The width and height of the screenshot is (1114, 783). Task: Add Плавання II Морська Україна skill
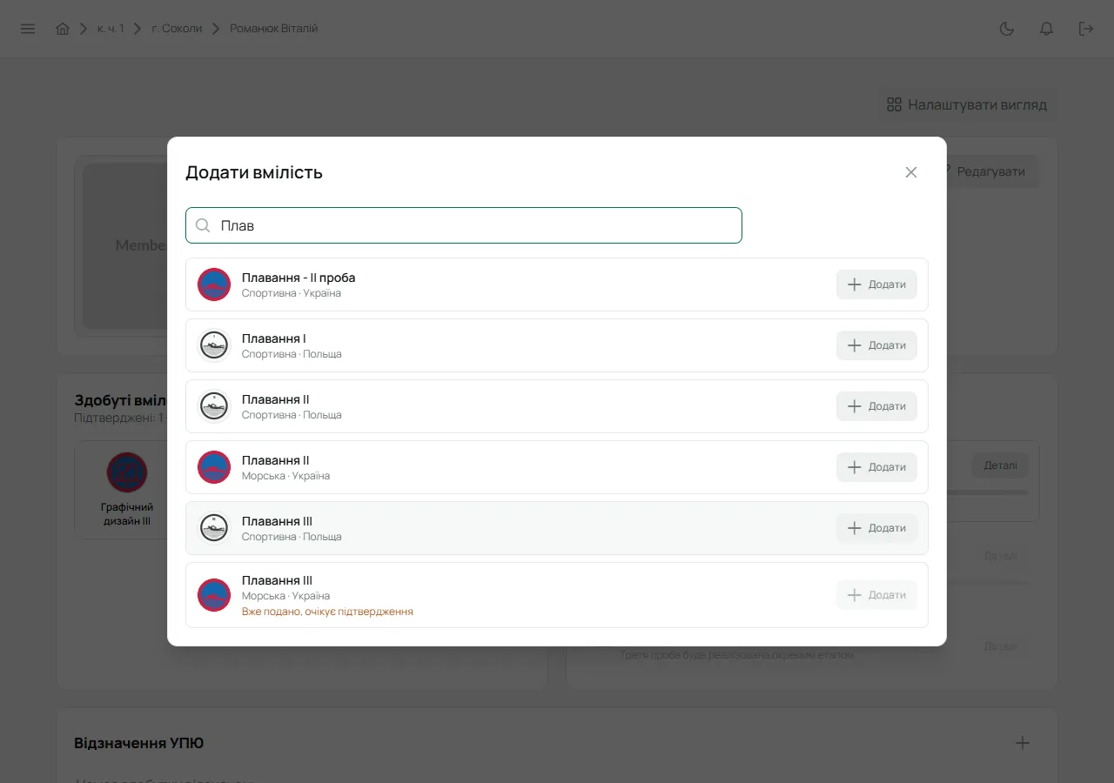click(x=876, y=467)
